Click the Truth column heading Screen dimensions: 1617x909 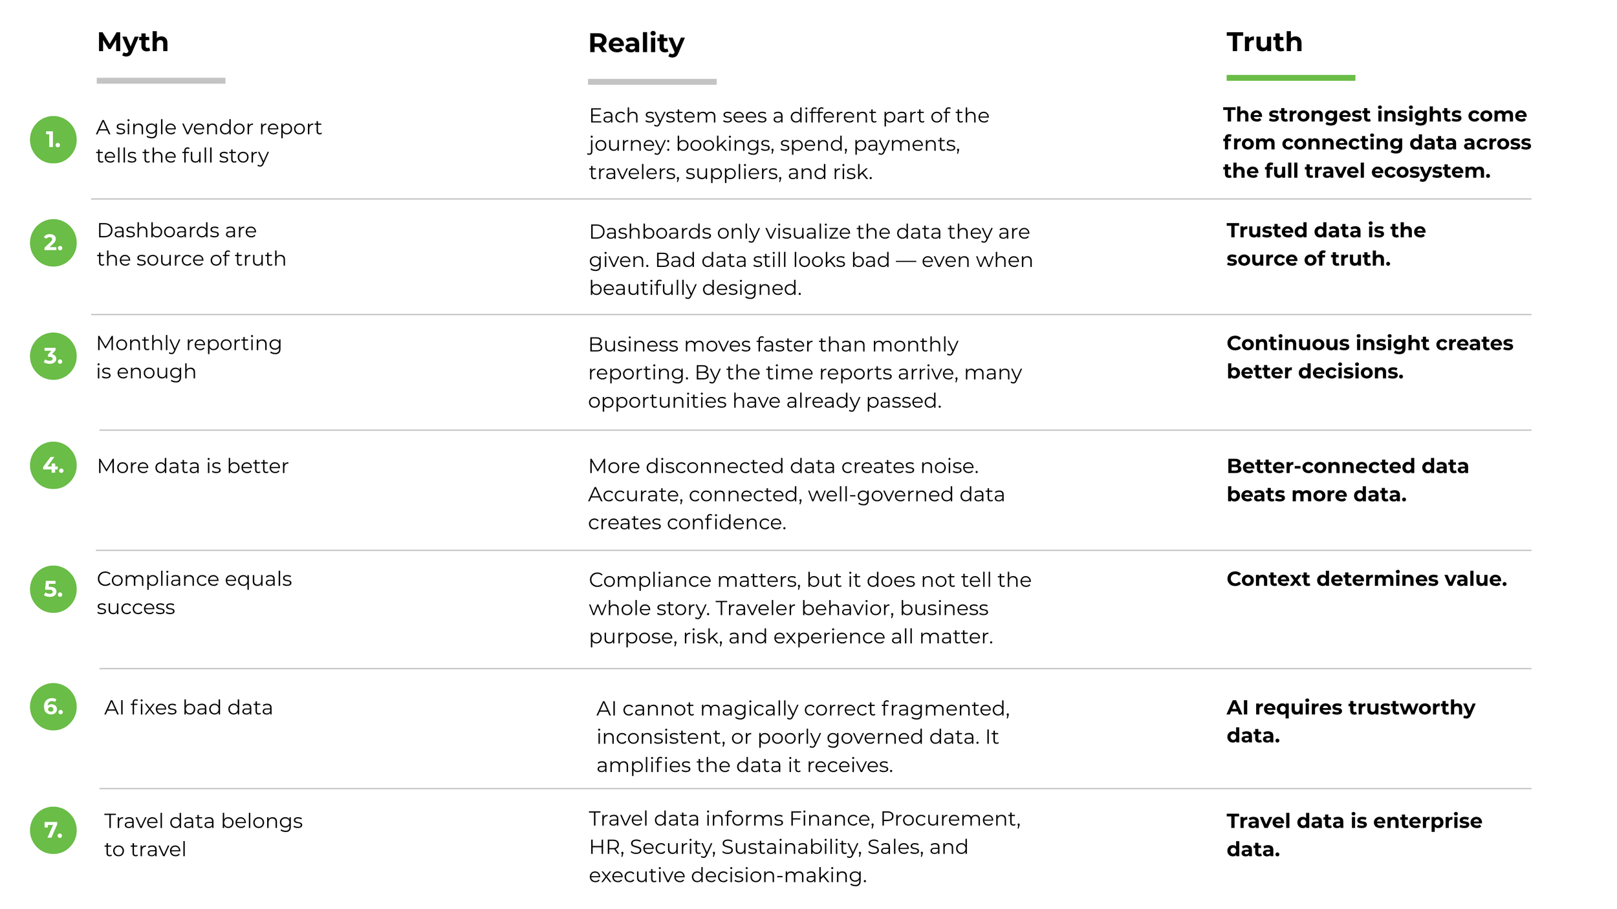point(1264,42)
